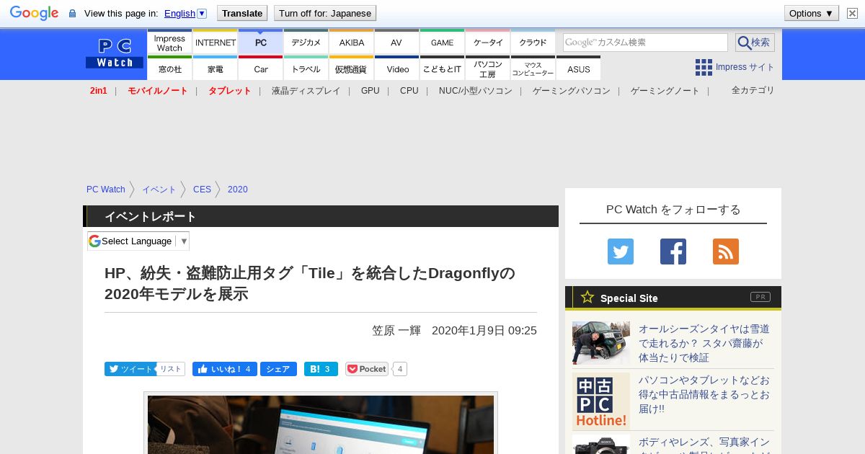The height and width of the screenshot is (454, 865).
Task: Choose English language link
Action: point(179,13)
